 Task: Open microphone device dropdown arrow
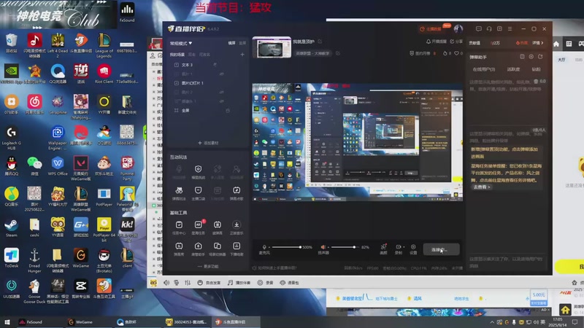pyautogui.click(x=269, y=247)
